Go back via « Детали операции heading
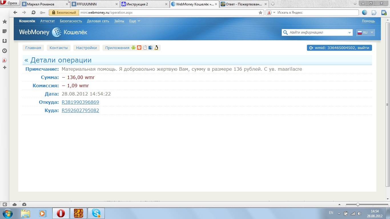Screen dimensions: 390x219 [x=58, y=60]
